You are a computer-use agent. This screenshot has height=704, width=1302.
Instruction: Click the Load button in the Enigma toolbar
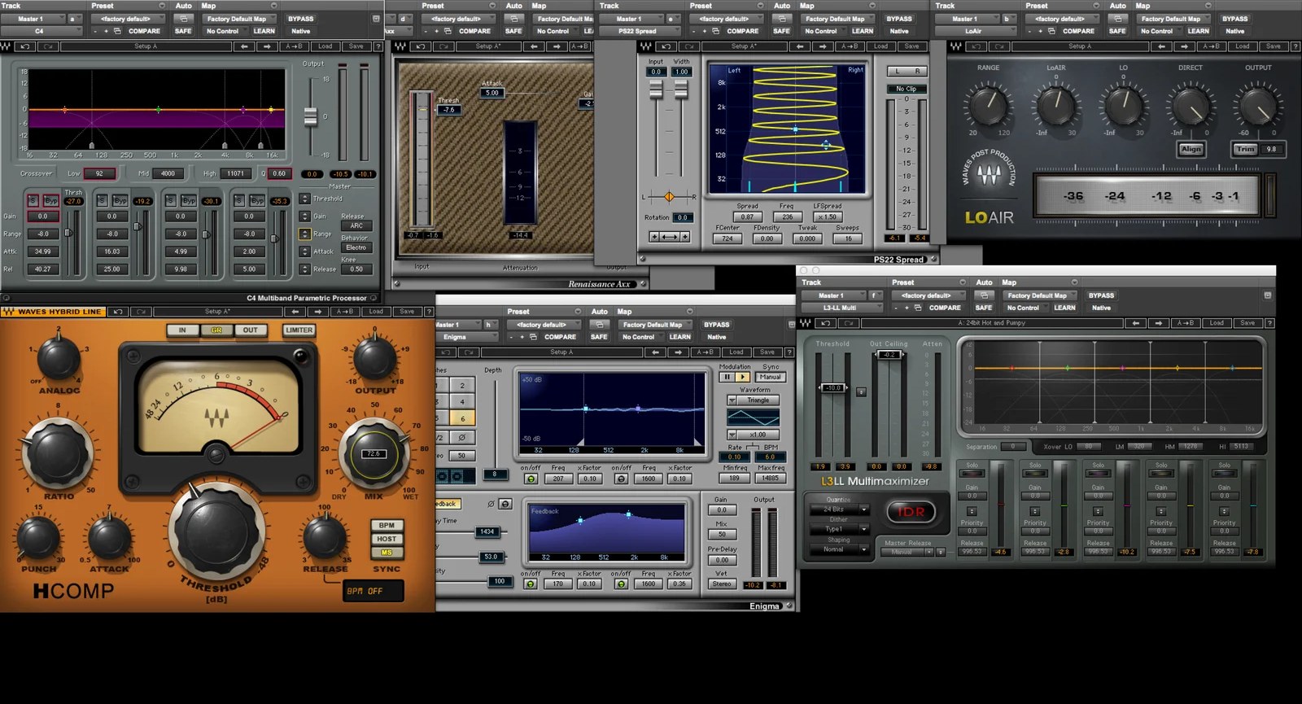tap(736, 352)
